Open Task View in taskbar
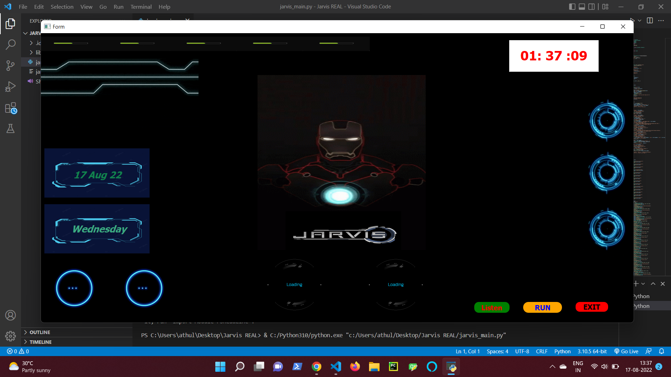Image resolution: width=671 pixels, height=377 pixels. pos(259,367)
